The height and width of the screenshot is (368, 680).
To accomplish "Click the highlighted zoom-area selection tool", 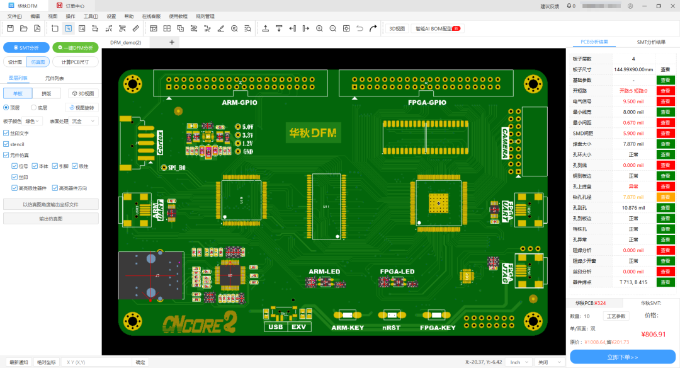I will pos(69,28).
